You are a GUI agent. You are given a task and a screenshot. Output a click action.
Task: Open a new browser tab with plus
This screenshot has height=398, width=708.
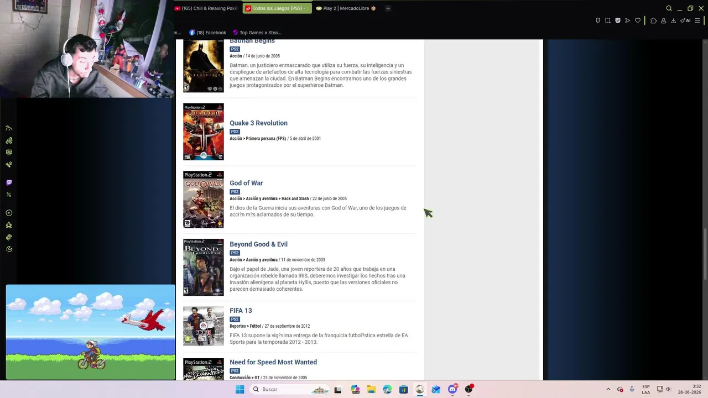click(x=388, y=8)
